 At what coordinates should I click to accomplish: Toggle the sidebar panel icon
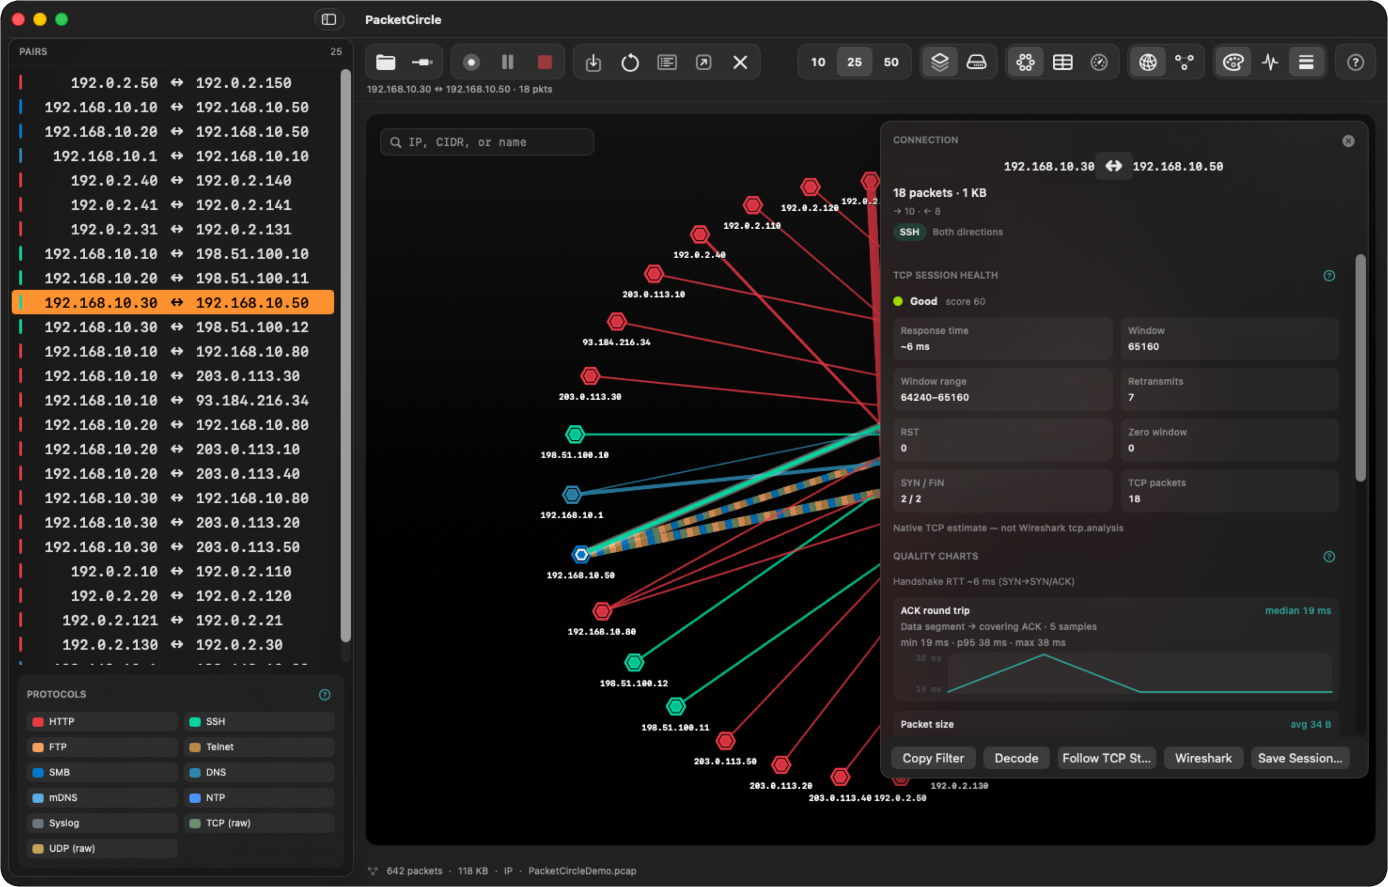329,20
